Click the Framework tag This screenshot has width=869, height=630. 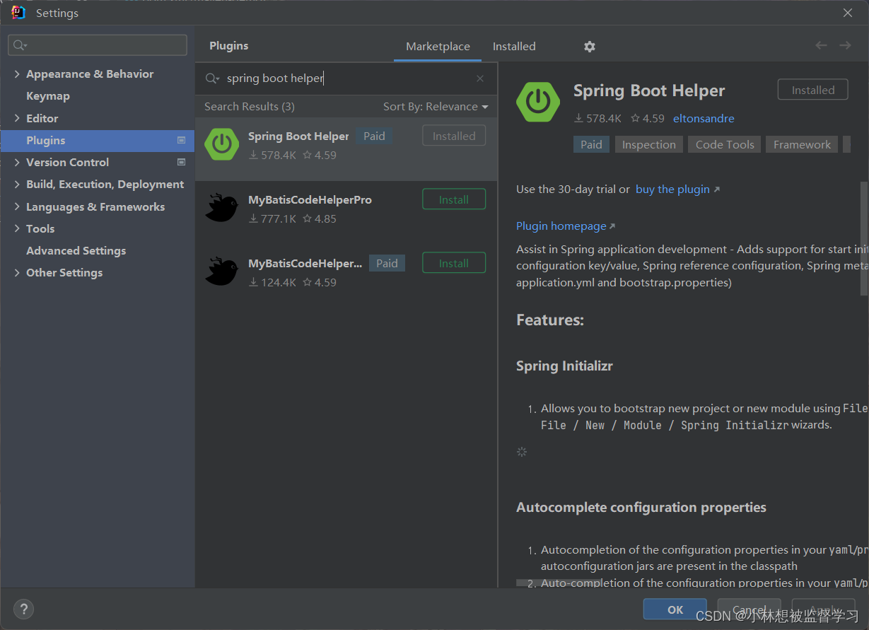coord(802,144)
